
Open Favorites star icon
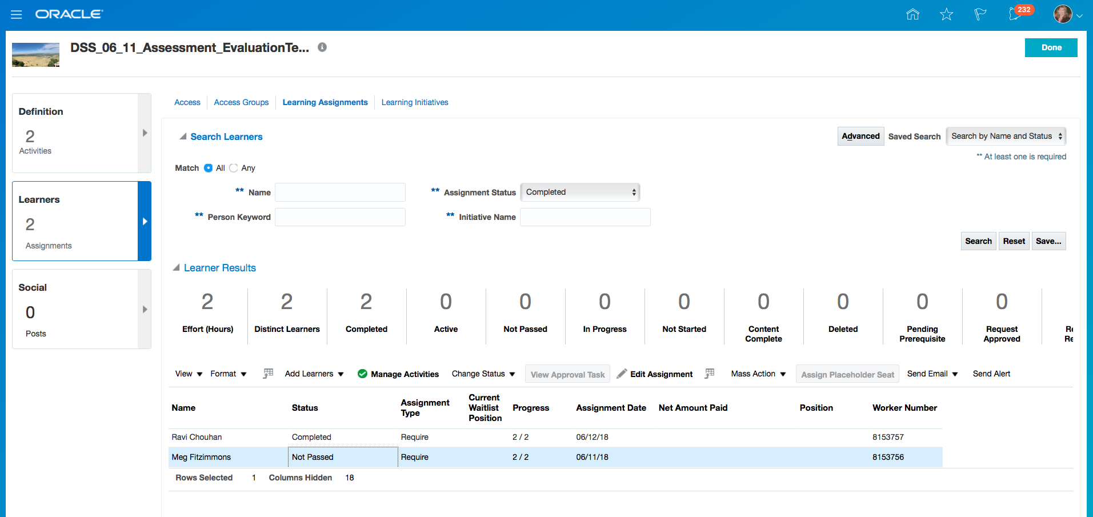tap(946, 14)
